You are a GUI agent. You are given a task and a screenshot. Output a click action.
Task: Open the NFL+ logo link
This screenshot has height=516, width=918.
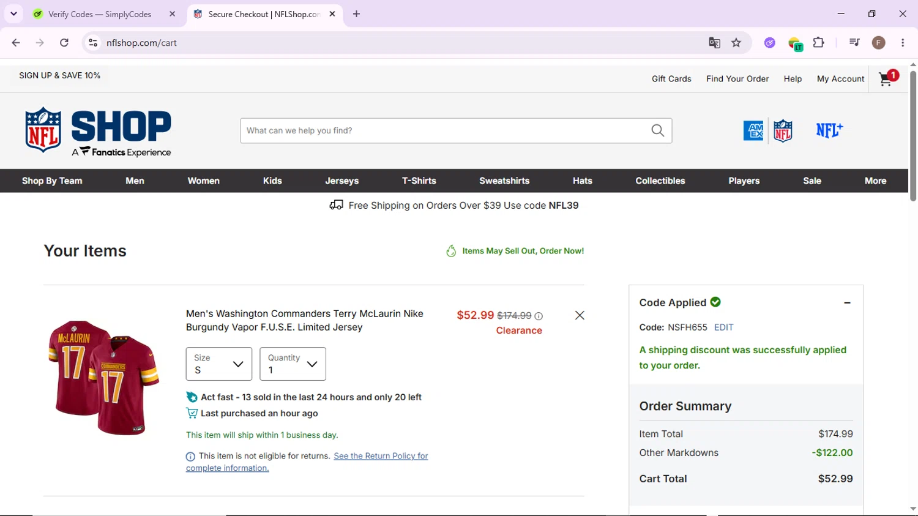[x=829, y=130]
